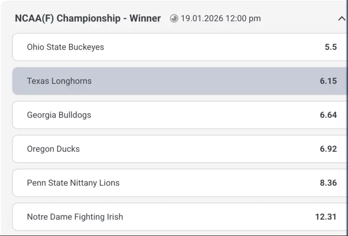This screenshot has width=348, height=236.
Task: Click the 6.64 odds value
Action: tap(328, 115)
